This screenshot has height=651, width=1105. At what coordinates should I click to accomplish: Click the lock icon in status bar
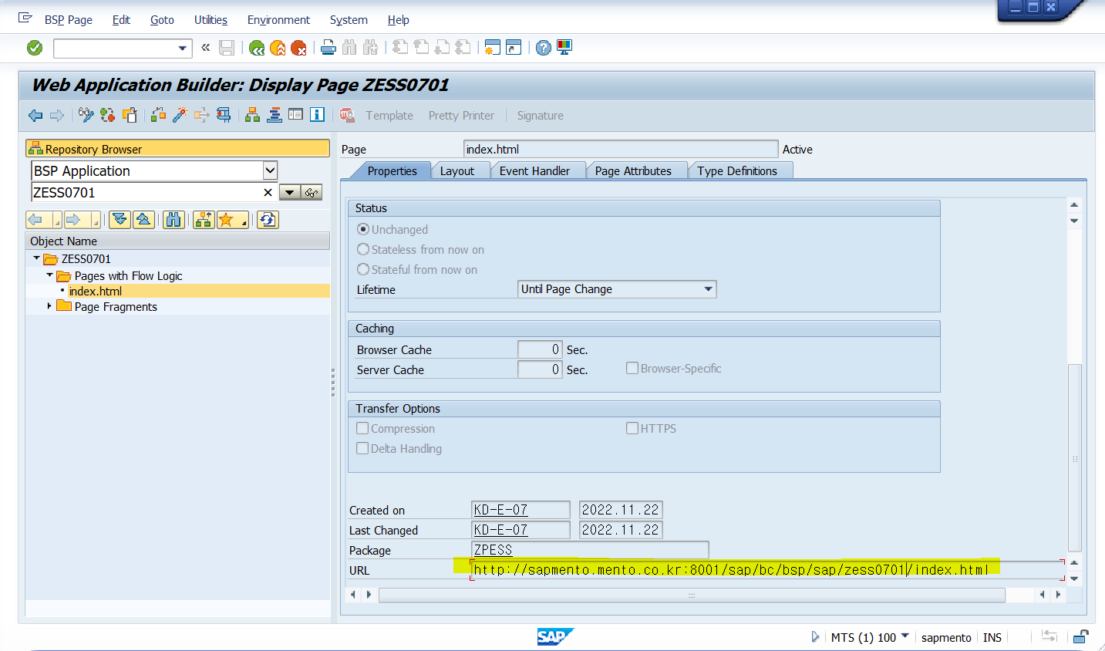point(1081,637)
